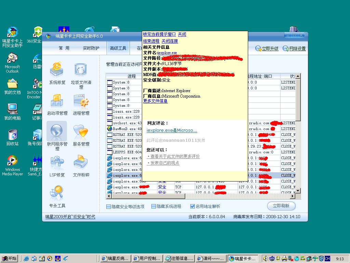Open ImTOO Encoder desktop shortcut

pos(35,89)
